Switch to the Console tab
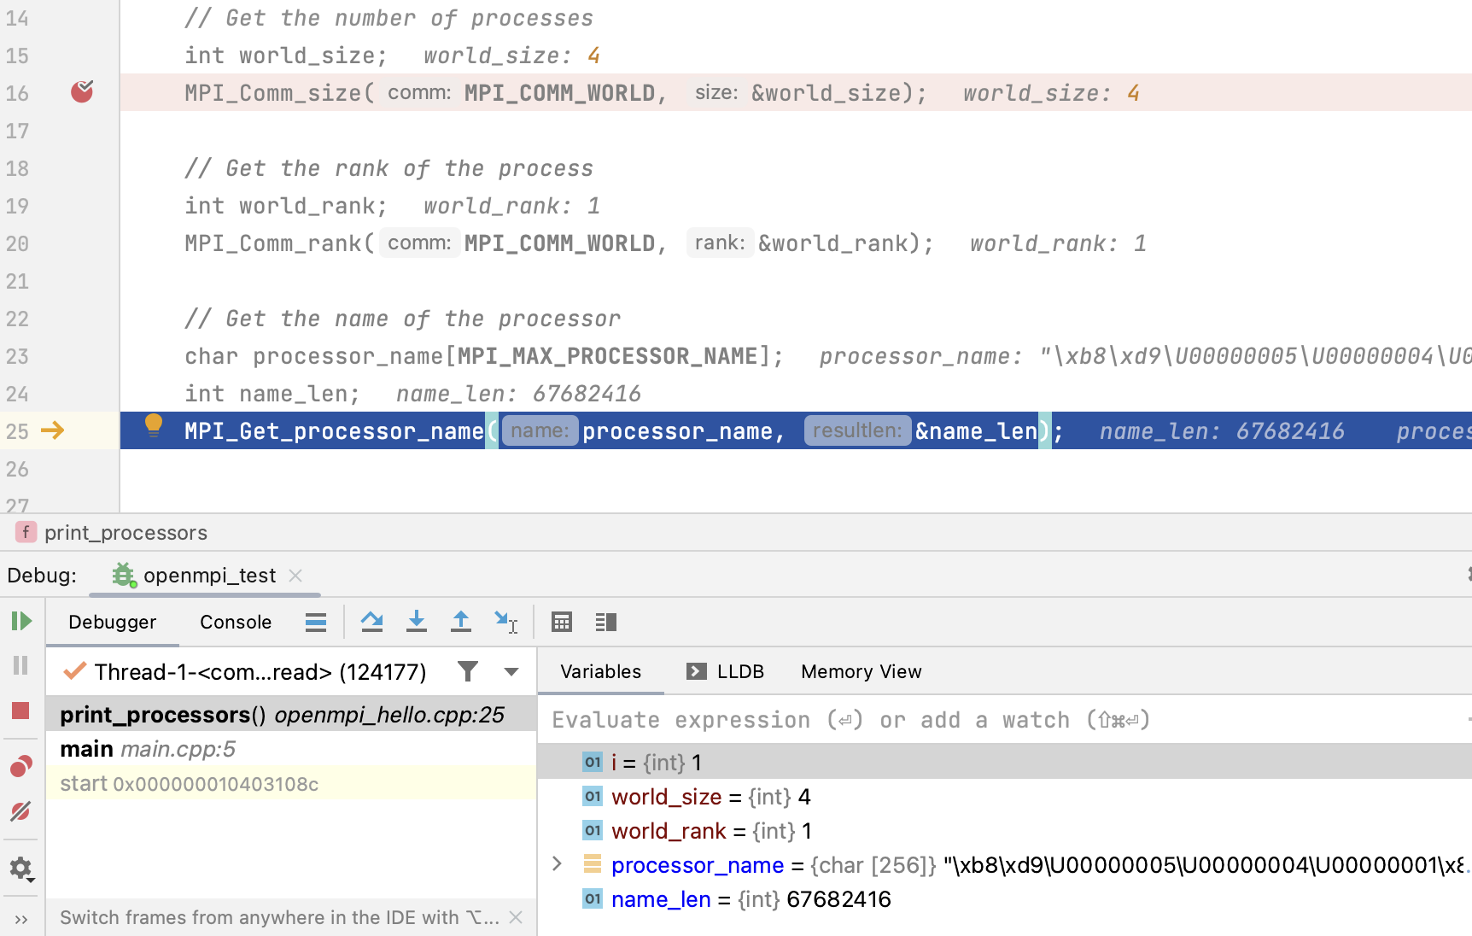 pyautogui.click(x=235, y=622)
